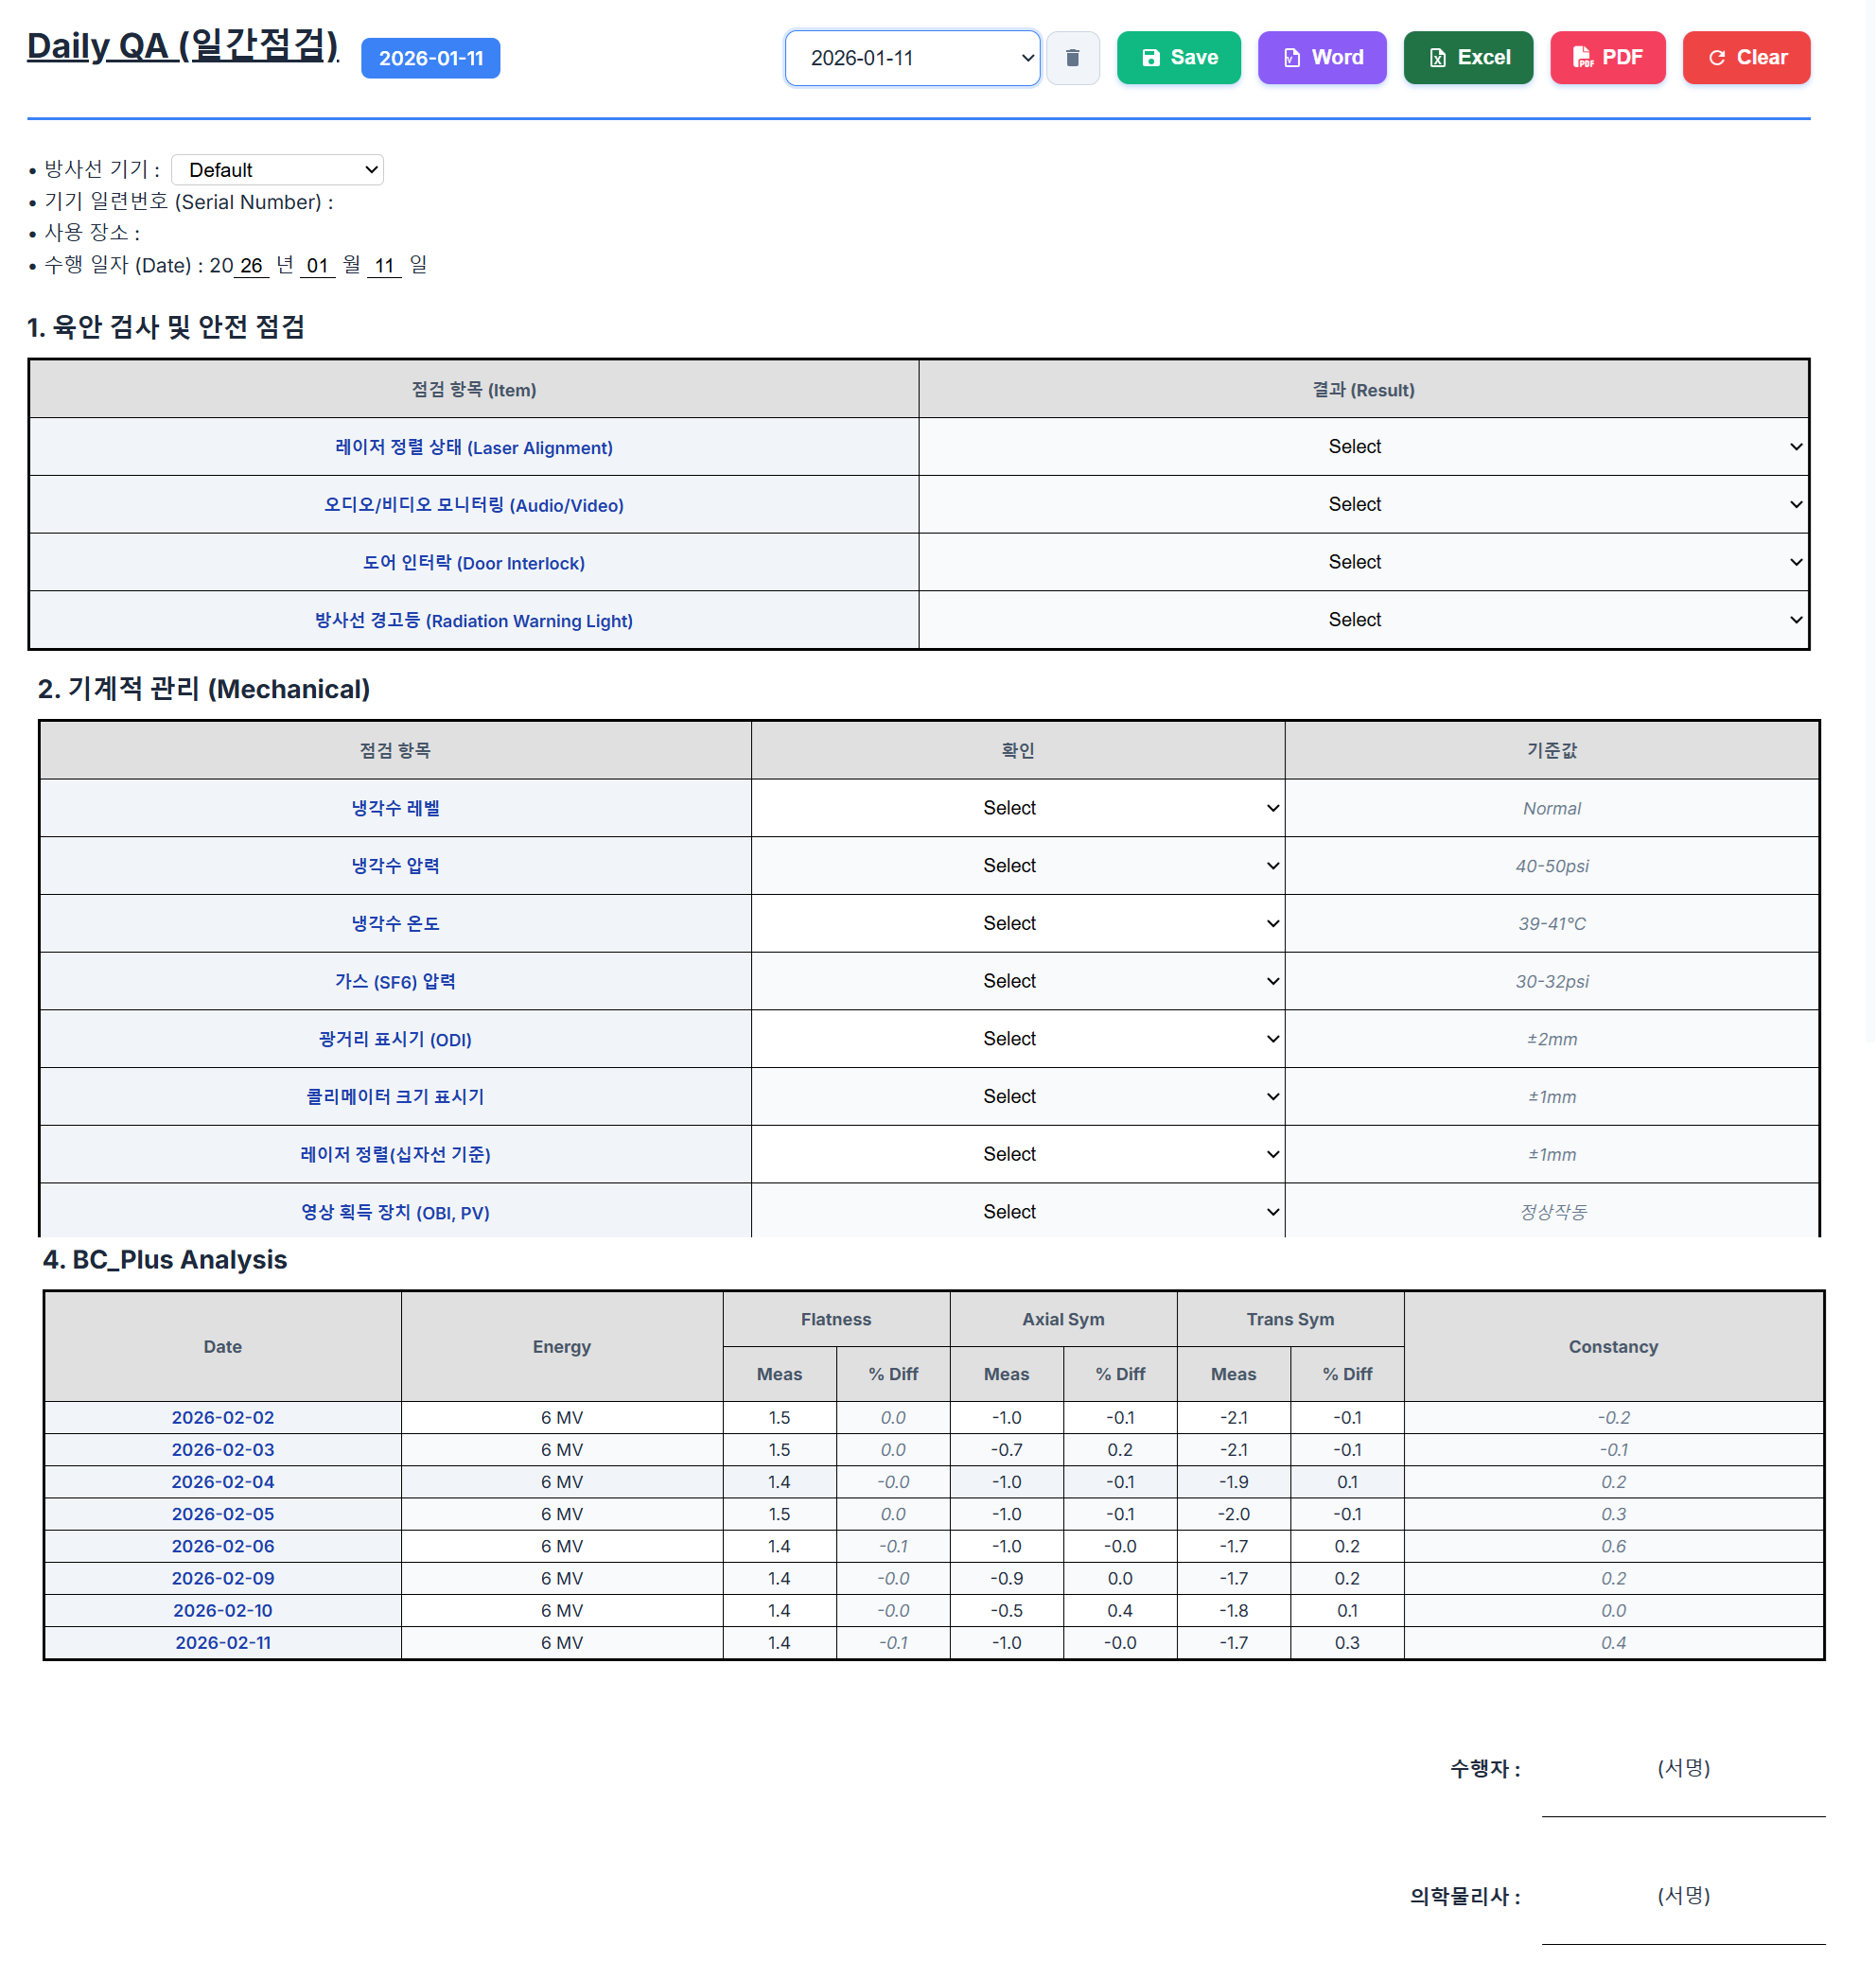Screen dimensions: 1876x1979
Task: Export the report to Excel
Action: coord(1467,58)
